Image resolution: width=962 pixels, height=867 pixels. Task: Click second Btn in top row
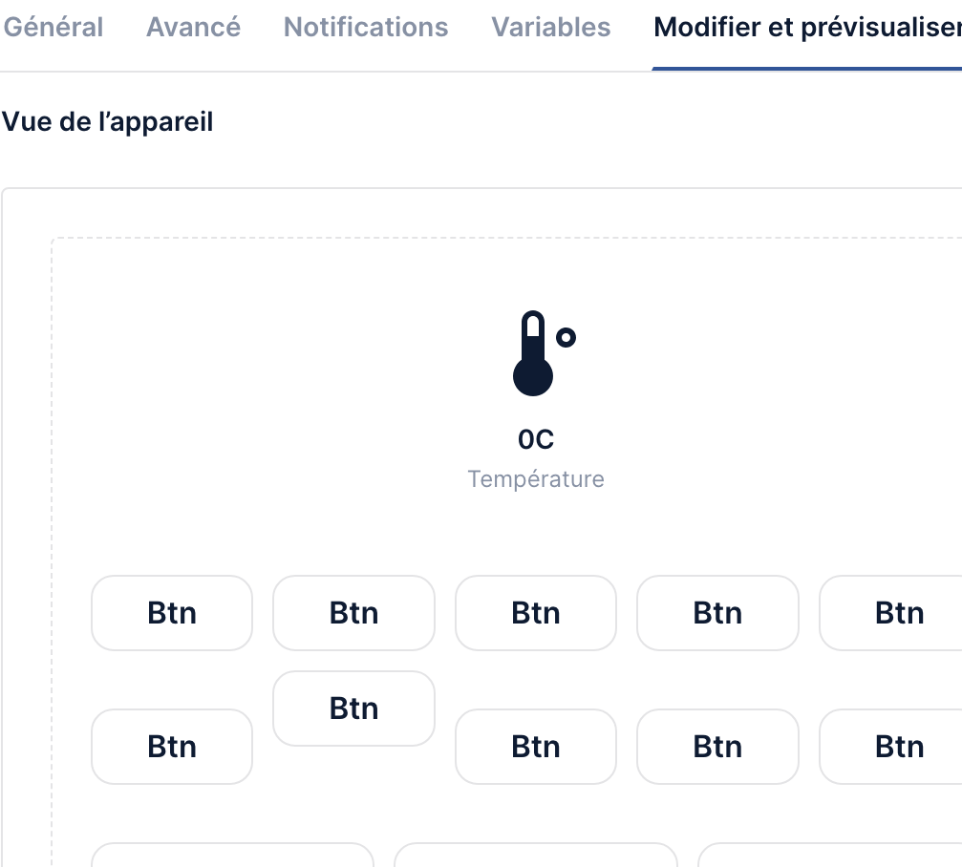pos(354,613)
